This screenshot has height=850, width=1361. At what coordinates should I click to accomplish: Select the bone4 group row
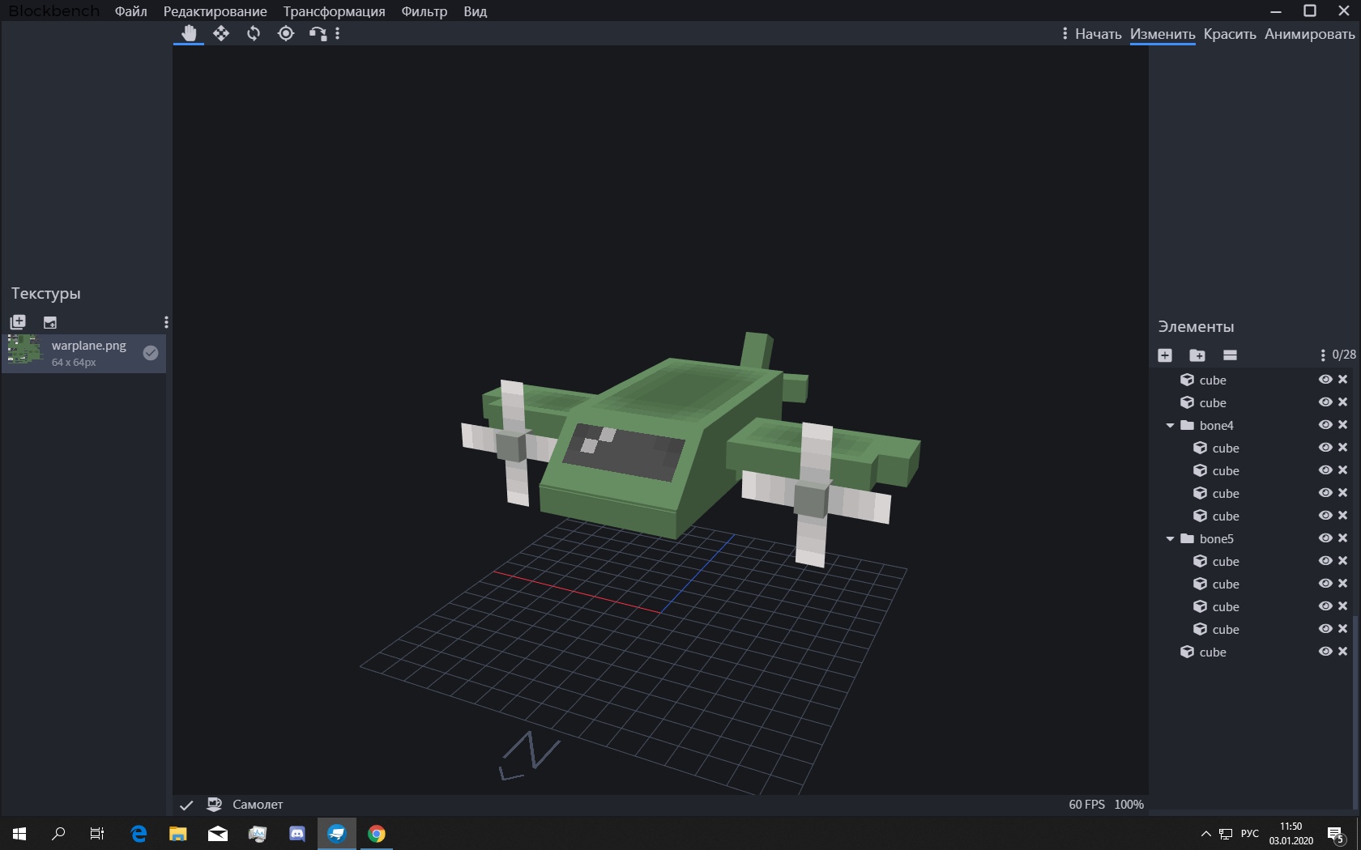pyautogui.click(x=1252, y=425)
